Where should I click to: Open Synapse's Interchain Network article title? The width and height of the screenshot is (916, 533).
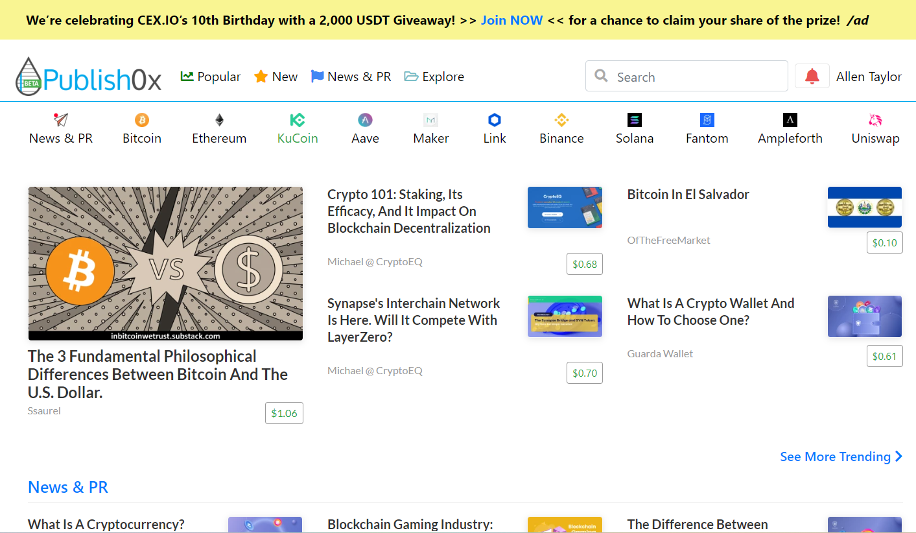414,320
